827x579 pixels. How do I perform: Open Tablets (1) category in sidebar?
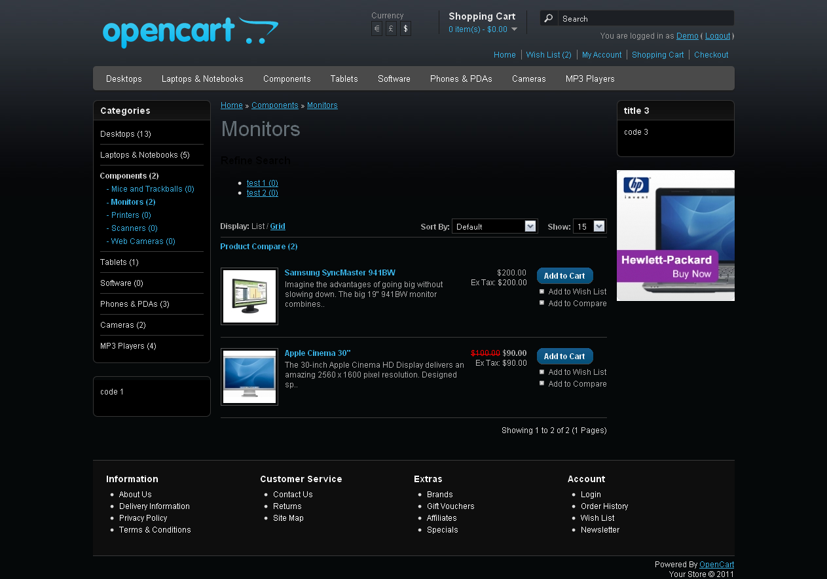(119, 262)
